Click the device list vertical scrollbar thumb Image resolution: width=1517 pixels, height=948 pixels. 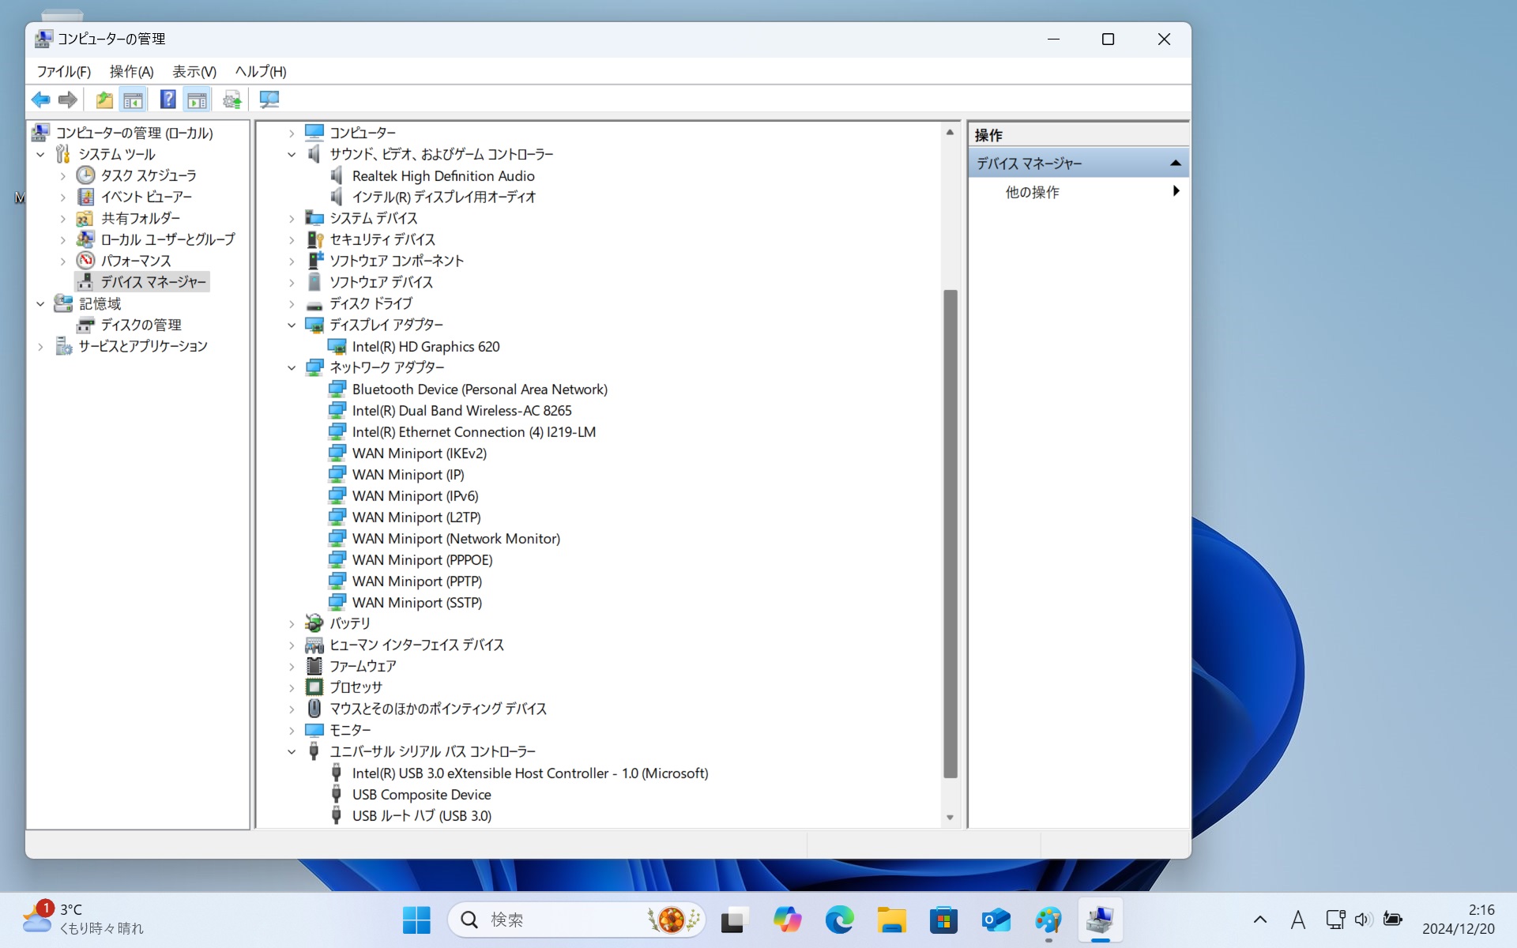[x=950, y=534]
